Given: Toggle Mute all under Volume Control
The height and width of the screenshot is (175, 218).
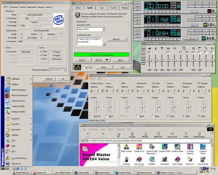Looking at the screenshot, I should tap(92, 116).
